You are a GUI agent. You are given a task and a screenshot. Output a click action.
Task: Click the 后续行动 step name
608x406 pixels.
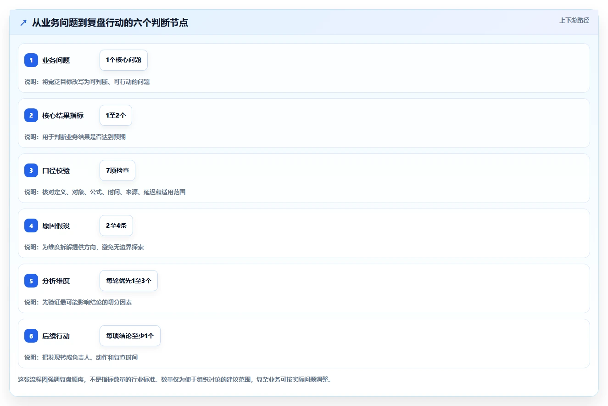[x=56, y=336]
